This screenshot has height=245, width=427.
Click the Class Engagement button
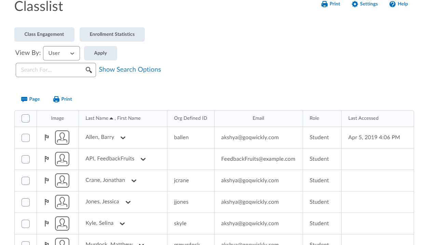(x=44, y=34)
